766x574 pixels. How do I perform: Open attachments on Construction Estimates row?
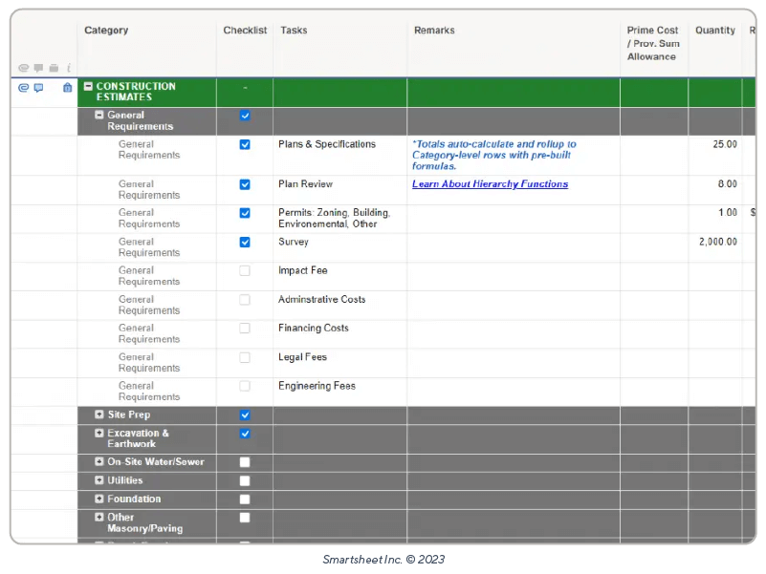tap(24, 87)
